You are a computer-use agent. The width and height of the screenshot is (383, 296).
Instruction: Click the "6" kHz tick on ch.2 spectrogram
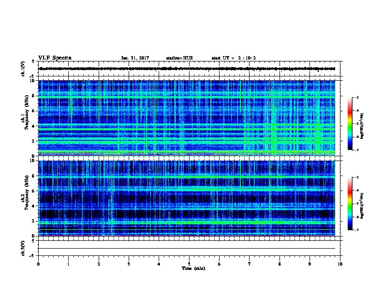(34, 191)
